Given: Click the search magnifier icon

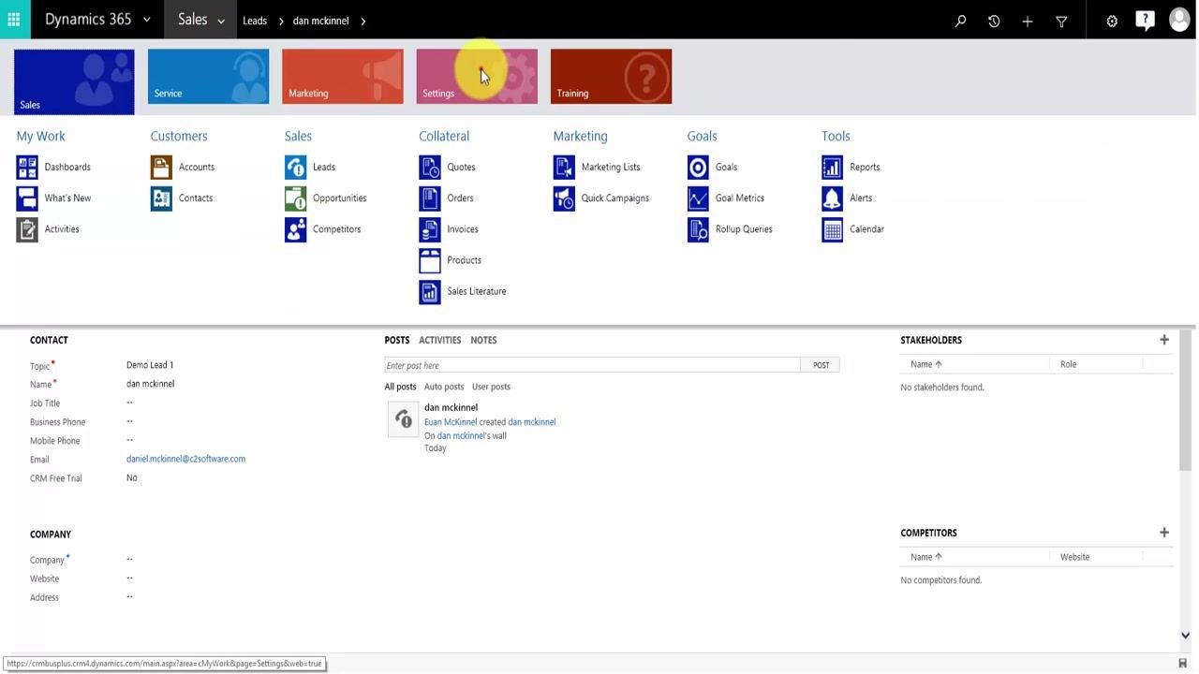Looking at the screenshot, I should [960, 21].
